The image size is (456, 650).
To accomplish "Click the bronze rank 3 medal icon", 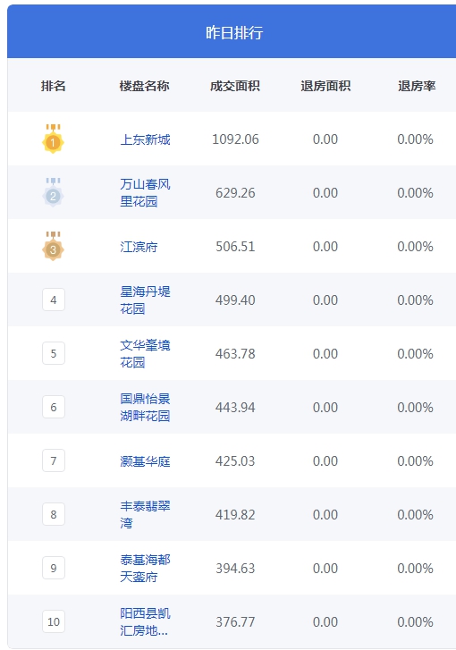I will [x=53, y=246].
